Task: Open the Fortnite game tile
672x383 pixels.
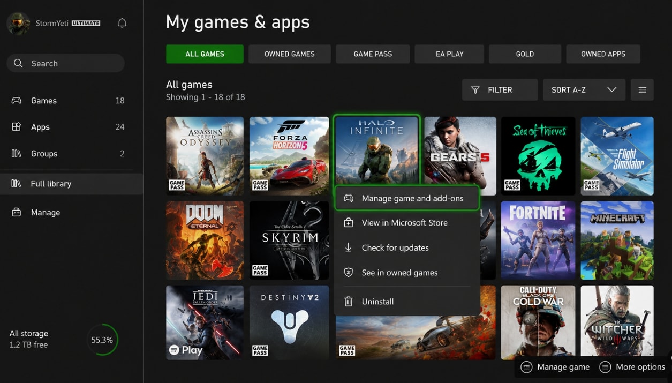Action: [538, 241]
